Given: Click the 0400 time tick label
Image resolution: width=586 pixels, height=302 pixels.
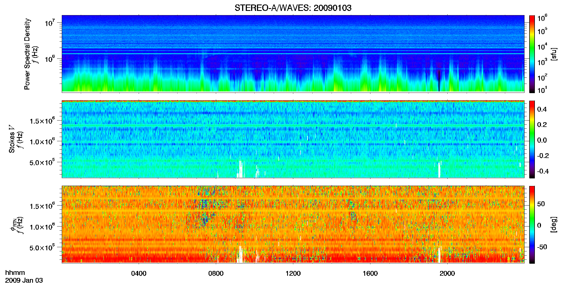Looking at the screenshot, I should 139,273.
